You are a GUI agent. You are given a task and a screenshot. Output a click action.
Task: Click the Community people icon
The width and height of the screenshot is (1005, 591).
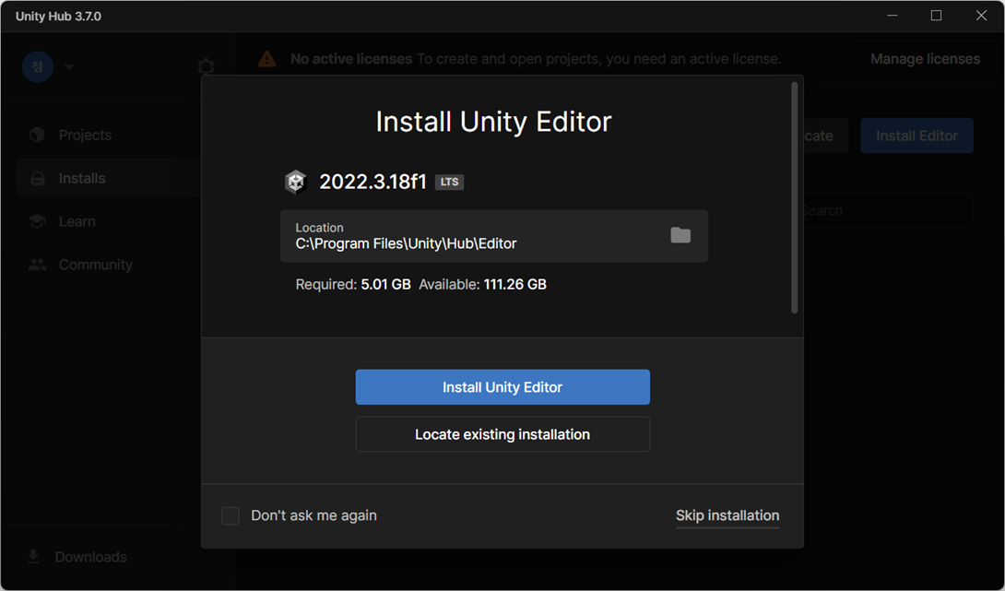pos(37,264)
